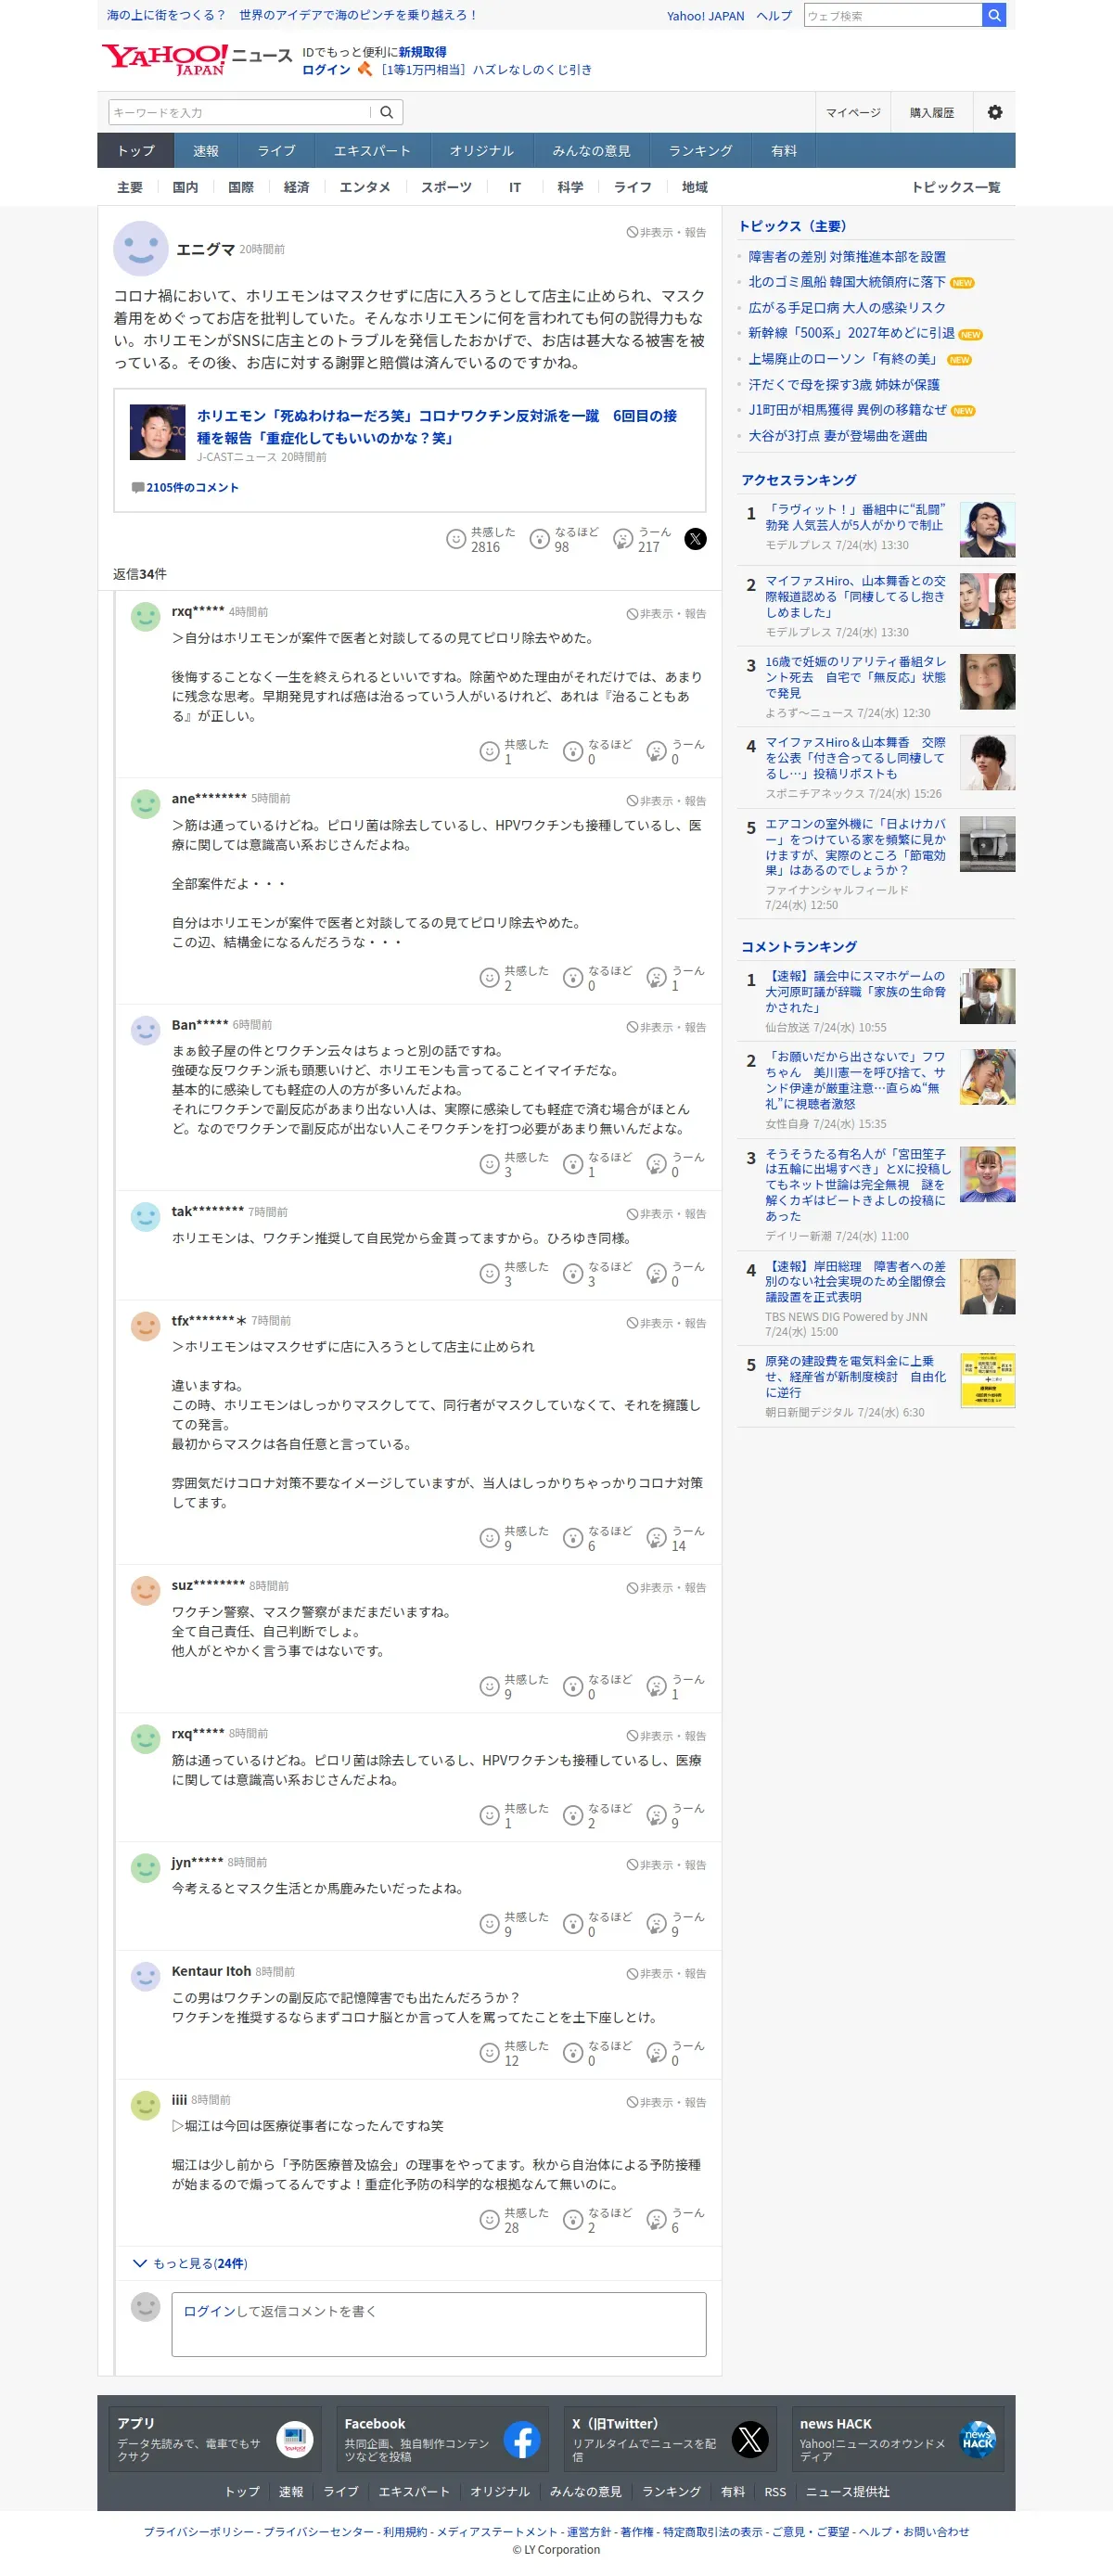Image resolution: width=1113 pixels, height=2576 pixels.
Task: Click comment bubble 2105件のコメント
Action: (185, 487)
